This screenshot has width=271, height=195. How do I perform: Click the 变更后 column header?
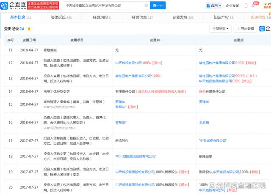pyautogui.click(x=238, y=40)
